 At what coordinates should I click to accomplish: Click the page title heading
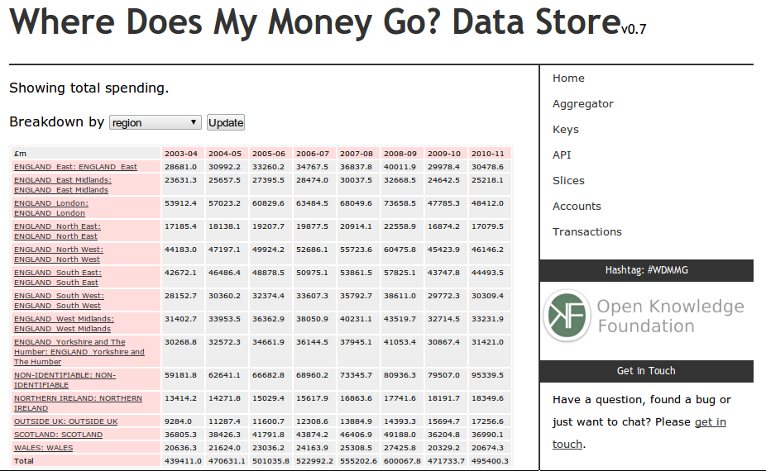point(315,22)
